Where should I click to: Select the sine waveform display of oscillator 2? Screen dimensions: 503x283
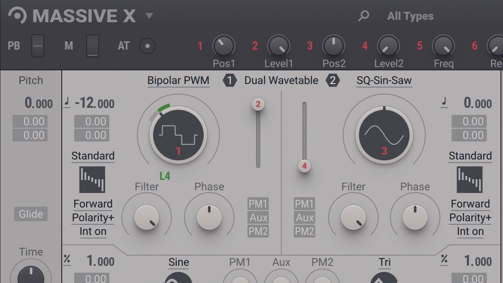pyautogui.click(x=385, y=134)
